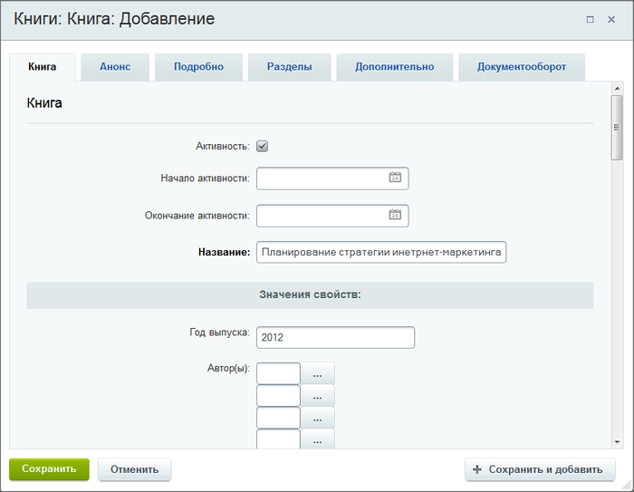Toggle the Активность checkbox
This screenshot has height=492, width=634.
[262, 146]
